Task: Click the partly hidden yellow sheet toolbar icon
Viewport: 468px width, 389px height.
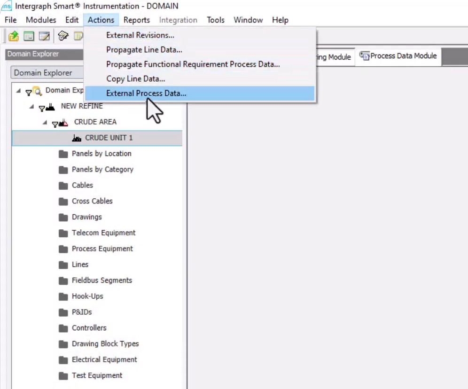Action: (78, 36)
